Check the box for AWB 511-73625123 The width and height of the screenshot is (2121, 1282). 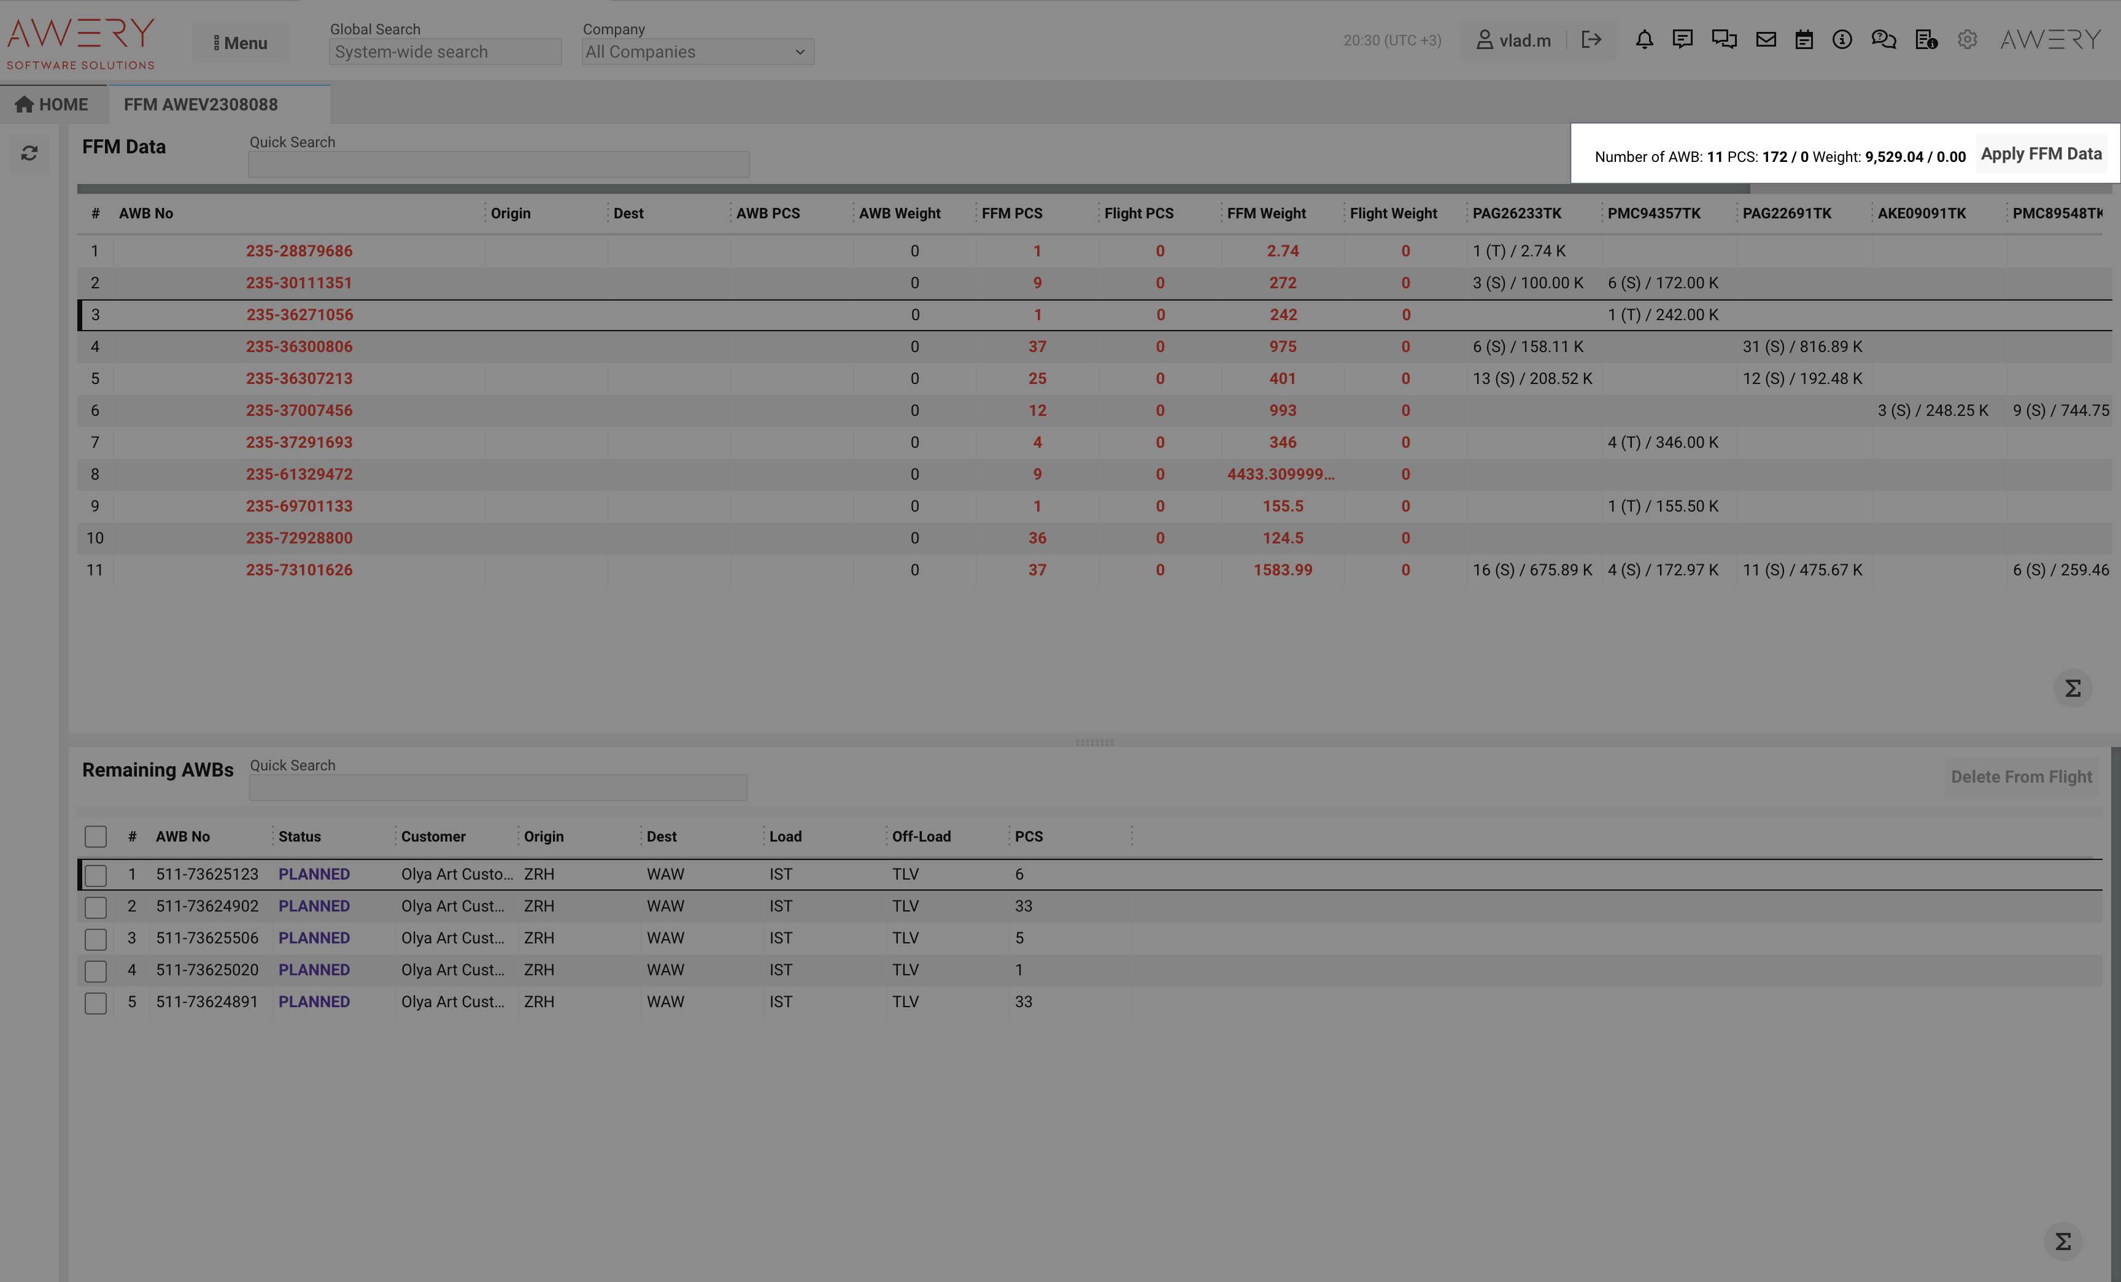pyautogui.click(x=96, y=875)
